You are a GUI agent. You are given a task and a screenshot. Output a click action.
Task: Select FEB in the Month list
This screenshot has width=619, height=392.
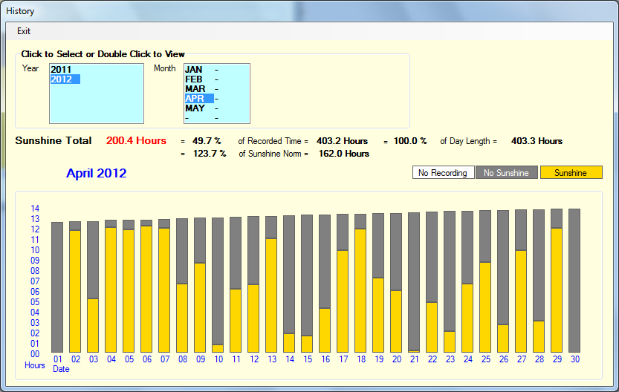(194, 79)
